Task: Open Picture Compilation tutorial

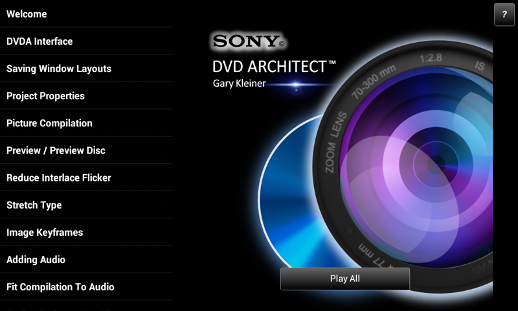Action: tap(86, 123)
